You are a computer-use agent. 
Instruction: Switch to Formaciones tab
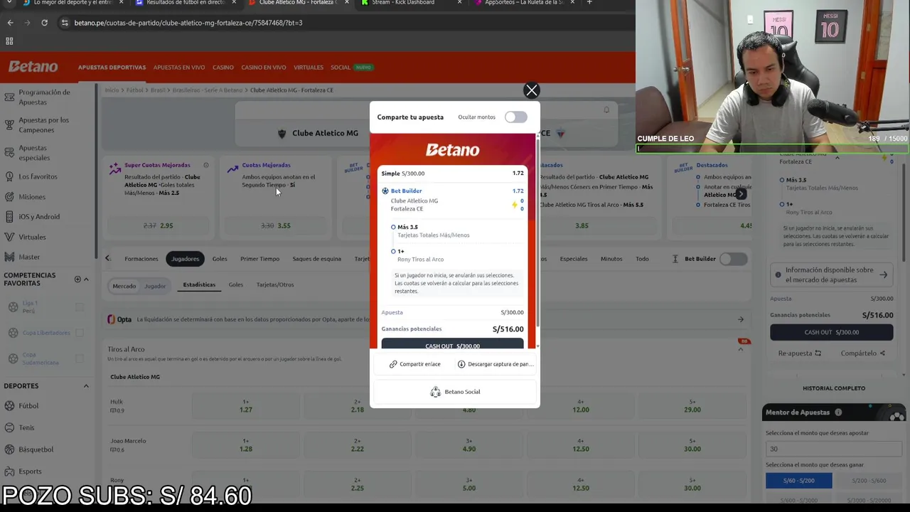[x=141, y=259]
